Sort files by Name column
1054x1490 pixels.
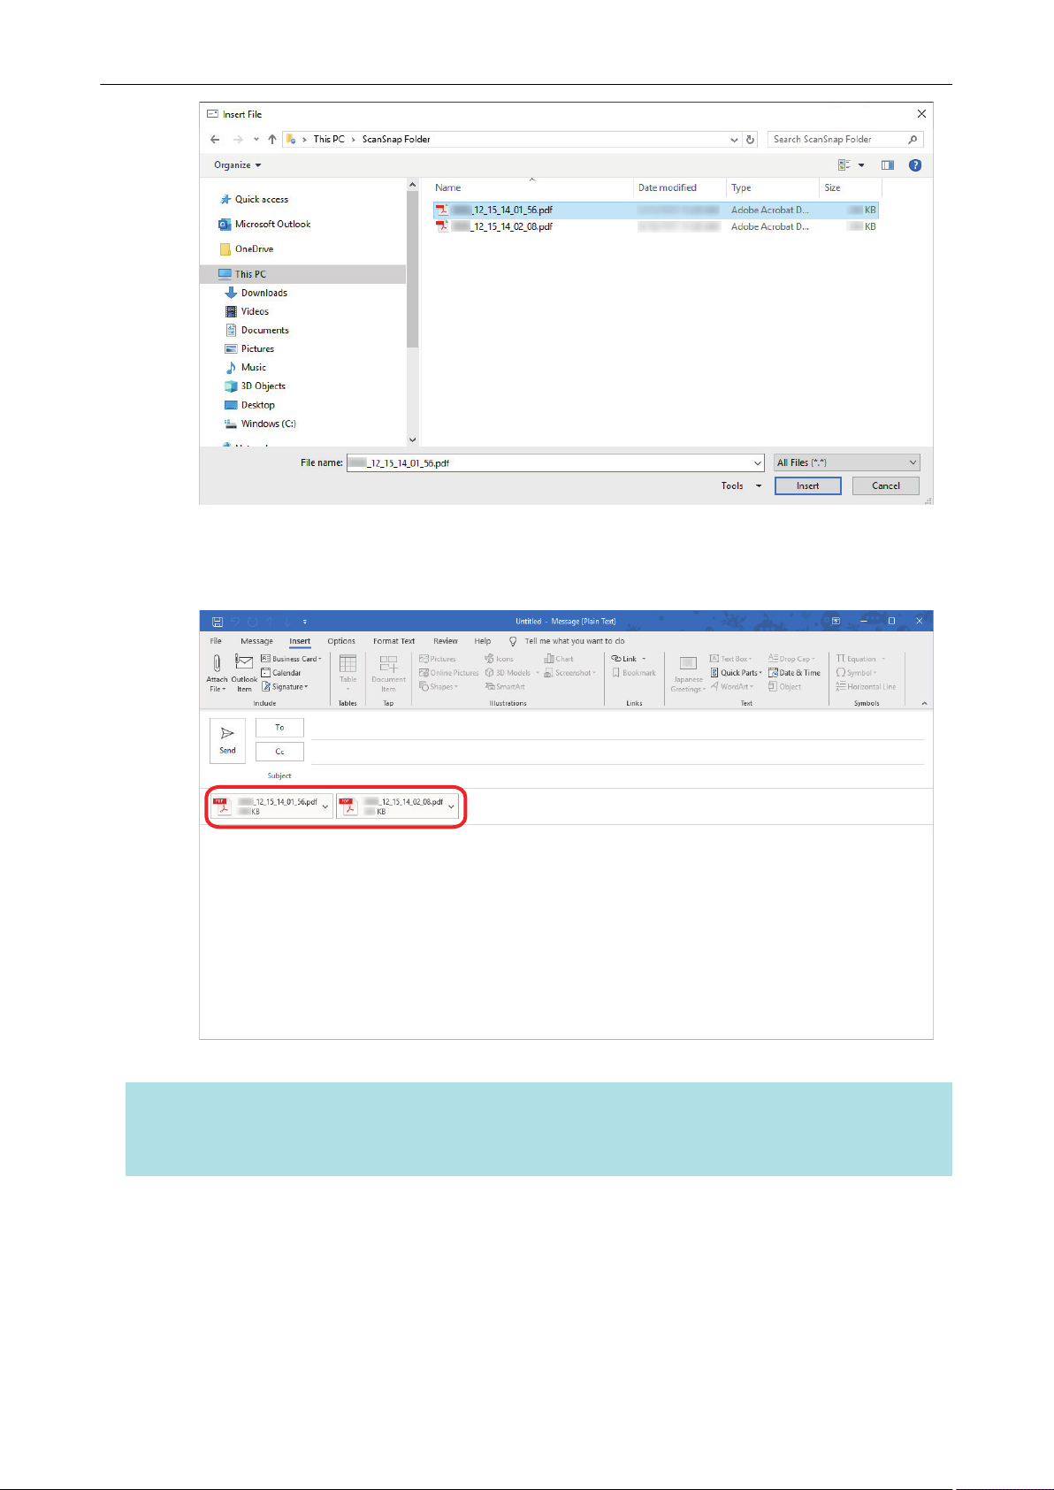pos(531,187)
